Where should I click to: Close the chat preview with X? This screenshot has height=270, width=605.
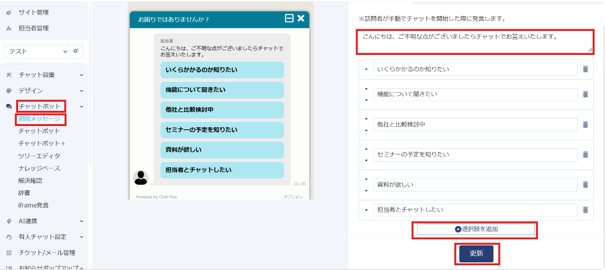tap(301, 18)
